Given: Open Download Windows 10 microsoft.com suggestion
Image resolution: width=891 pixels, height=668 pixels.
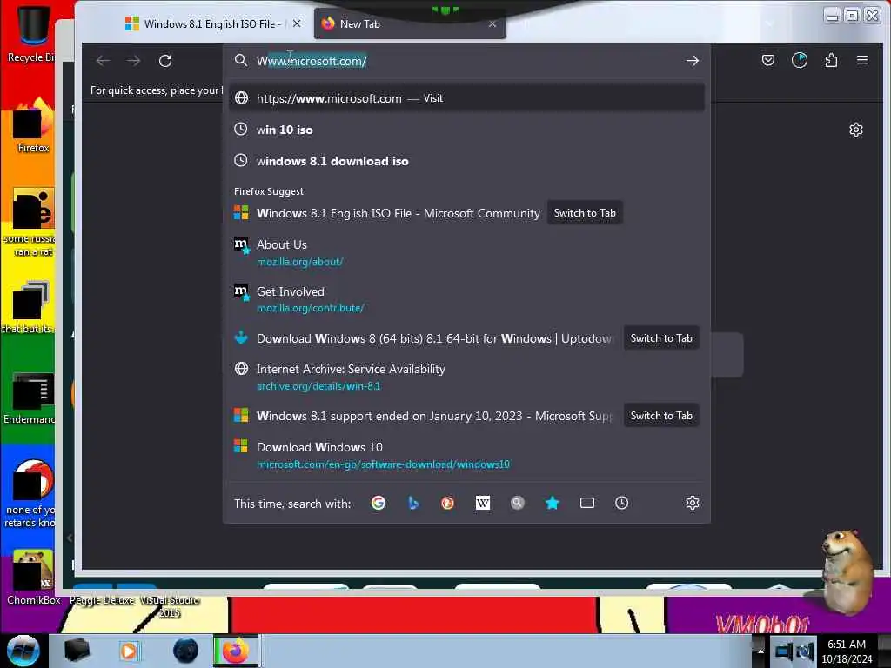Looking at the screenshot, I should point(466,455).
